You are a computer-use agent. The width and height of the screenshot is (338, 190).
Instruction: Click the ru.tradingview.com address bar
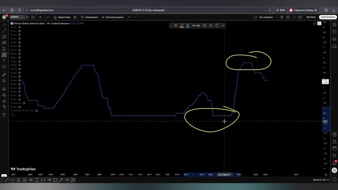[x=42, y=10]
